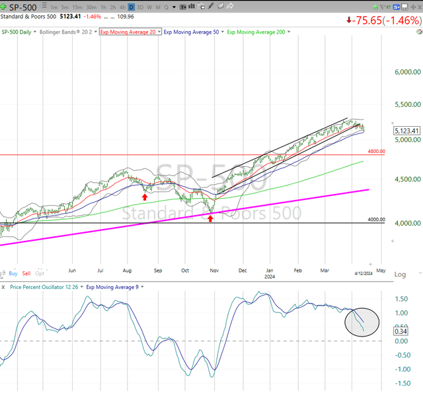
Task: Click the move chart crosshair icon
Action: (x=413, y=7)
